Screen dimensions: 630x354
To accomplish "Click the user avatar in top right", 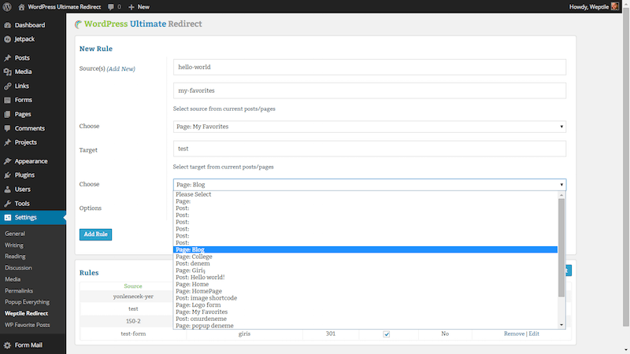I will click(x=615, y=6).
